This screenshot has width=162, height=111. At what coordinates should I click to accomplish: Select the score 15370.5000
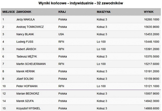(151, 56)
